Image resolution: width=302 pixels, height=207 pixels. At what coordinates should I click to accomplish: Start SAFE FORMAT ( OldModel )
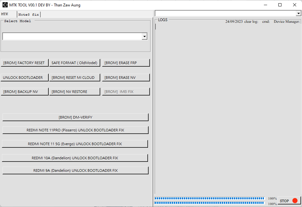[75, 62]
